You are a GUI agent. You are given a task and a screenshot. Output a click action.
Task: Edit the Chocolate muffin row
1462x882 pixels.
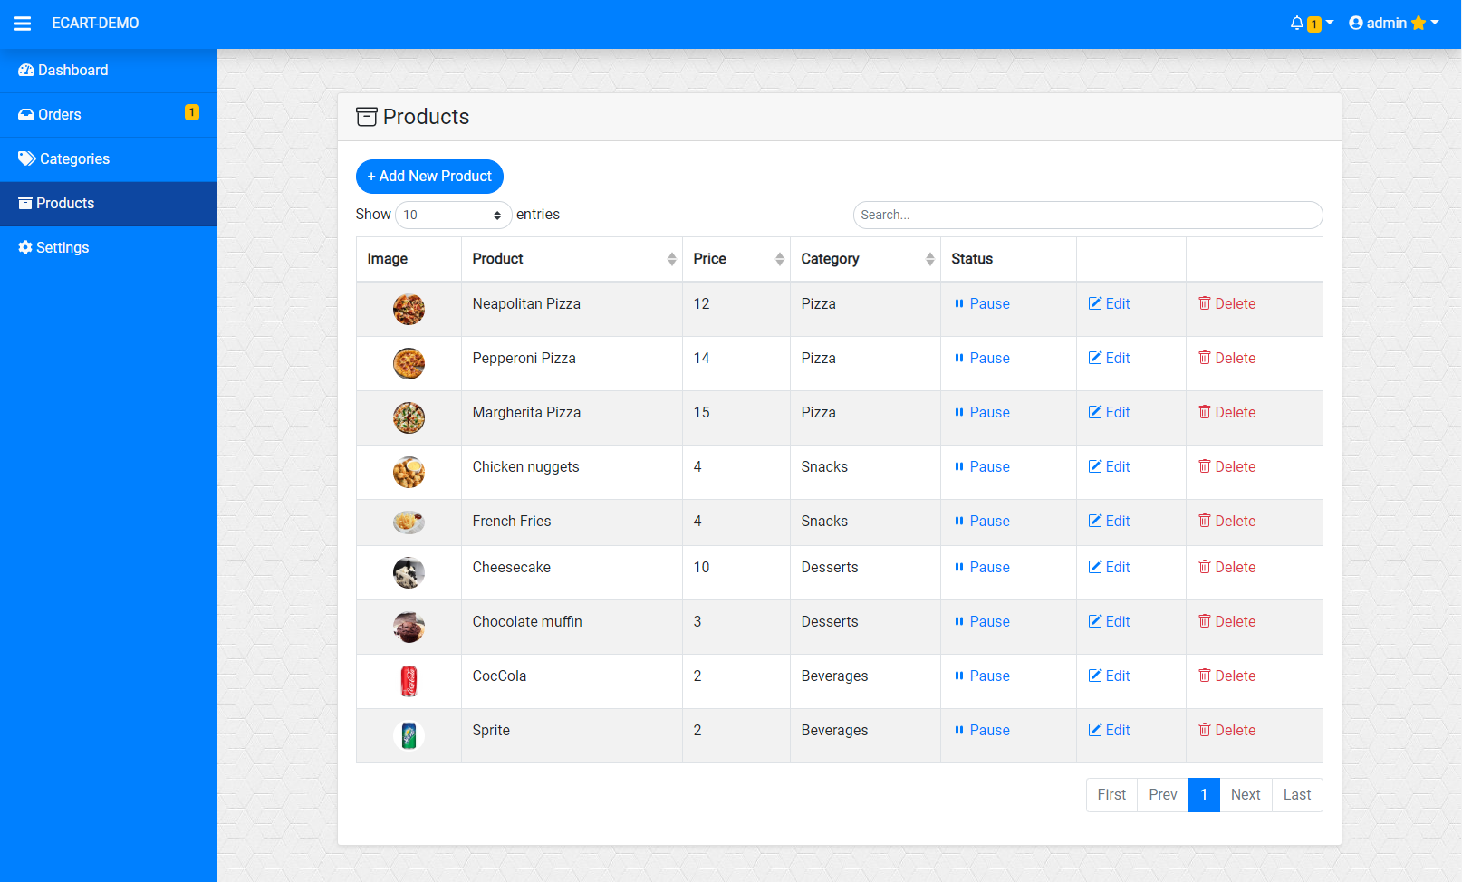(x=1109, y=622)
